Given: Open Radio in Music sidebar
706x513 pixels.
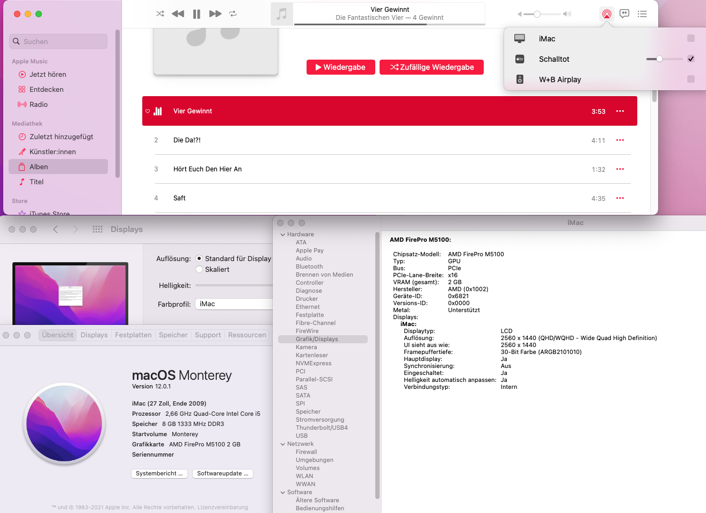Looking at the screenshot, I should [x=38, y=105].
